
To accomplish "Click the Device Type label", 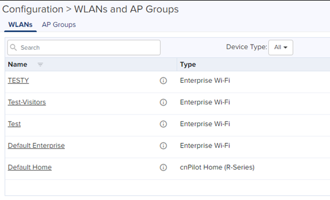I will [x=247, y=47].
